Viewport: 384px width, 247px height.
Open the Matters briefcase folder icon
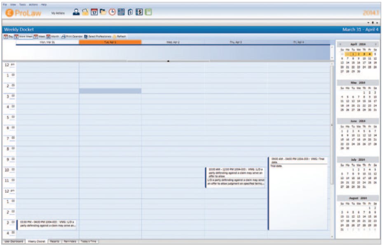coord(85,12)
